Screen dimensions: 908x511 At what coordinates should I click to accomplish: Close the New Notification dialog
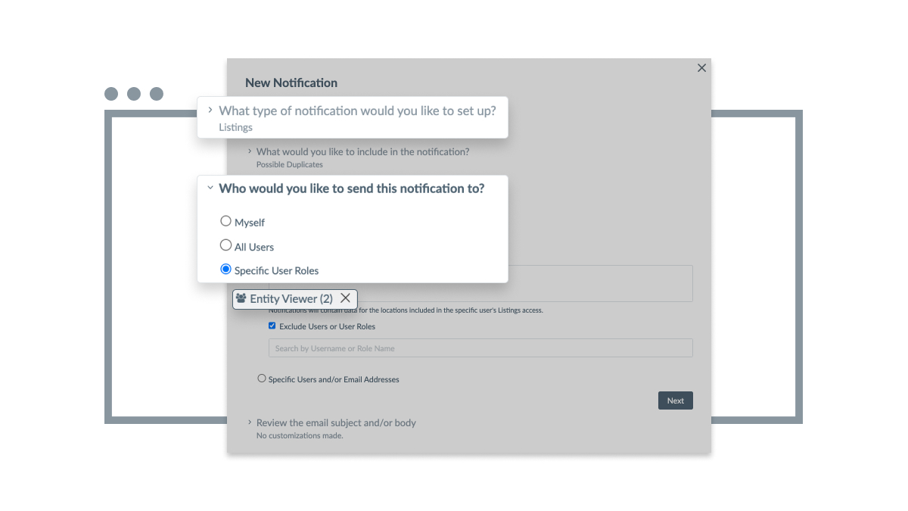click(x=701, y=68)
